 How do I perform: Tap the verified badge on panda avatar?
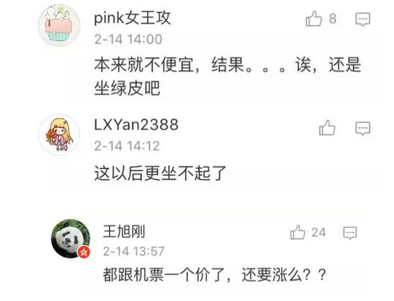(x=84, y=252)
